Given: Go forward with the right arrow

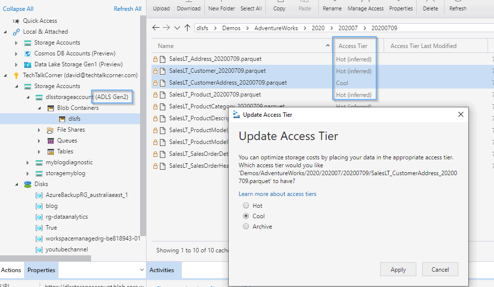Looking at the screenshot, I should click(x=166, y=28).
